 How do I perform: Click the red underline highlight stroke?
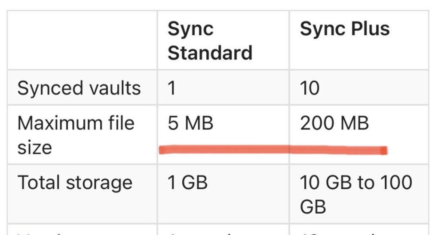(x=273, y=150)
